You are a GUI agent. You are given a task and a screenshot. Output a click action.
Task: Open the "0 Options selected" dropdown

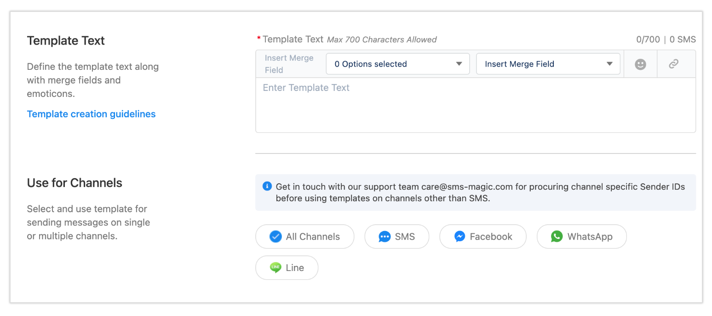398,64
